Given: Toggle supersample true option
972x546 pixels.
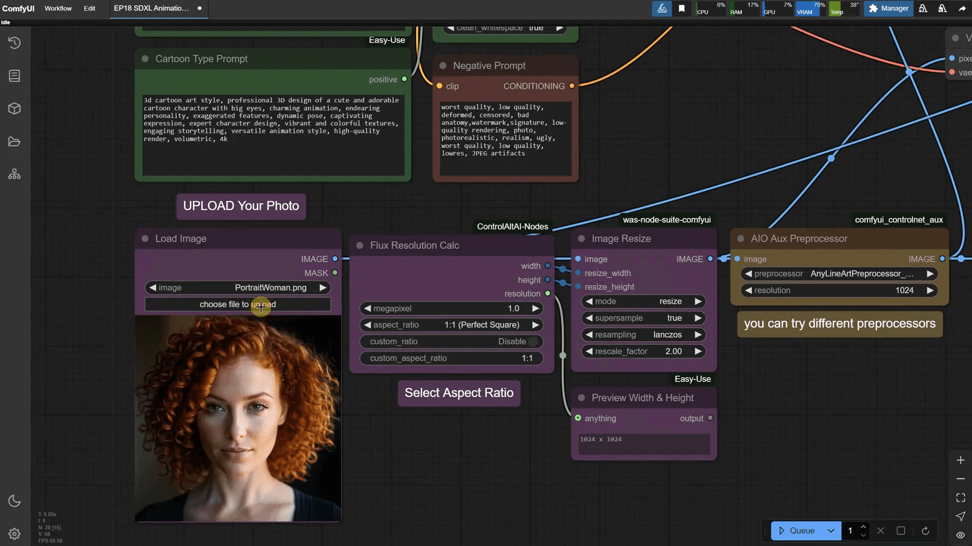Looking at the screenshot, I should coord(643,318).
